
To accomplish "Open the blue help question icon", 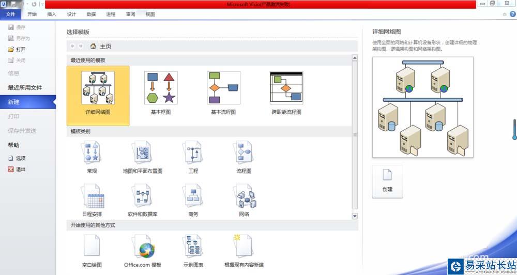I will pyautogui.click(x=513, y=14).
